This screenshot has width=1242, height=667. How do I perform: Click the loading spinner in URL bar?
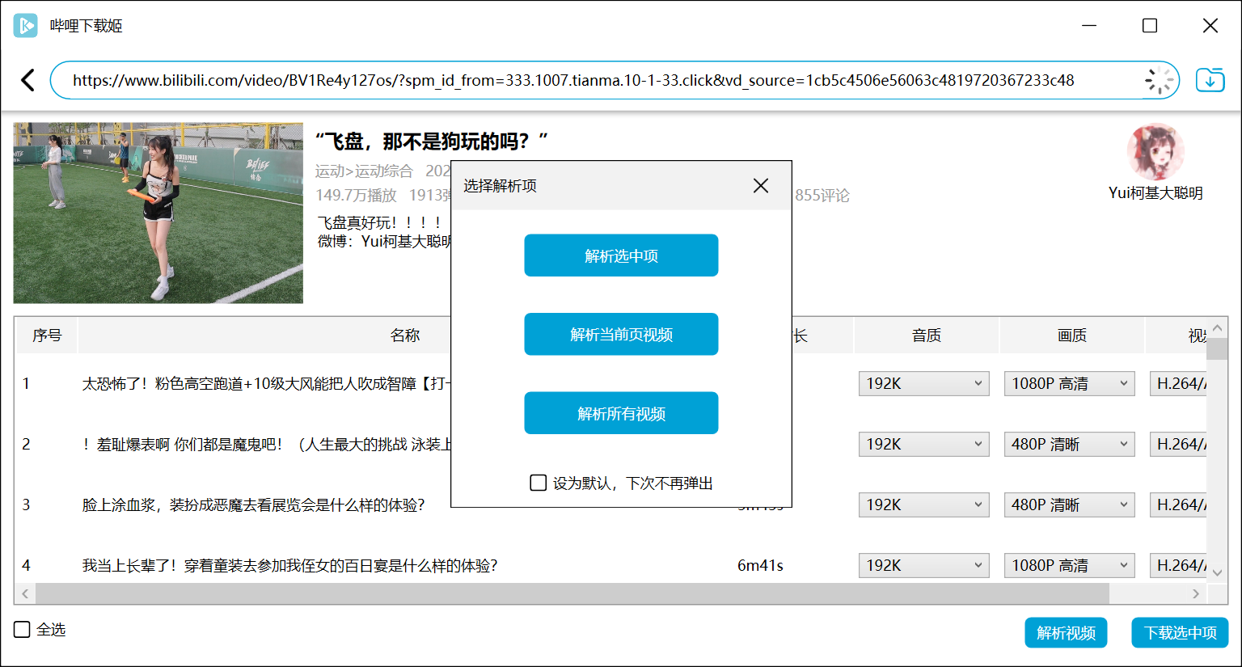1159,80
